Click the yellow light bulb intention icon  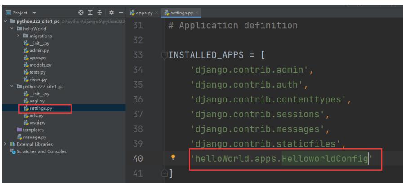(x=172, y=158)
